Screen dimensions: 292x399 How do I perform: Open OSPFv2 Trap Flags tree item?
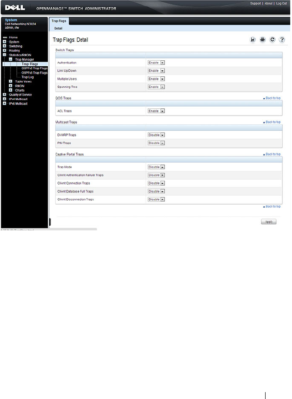tap(35, 68)
